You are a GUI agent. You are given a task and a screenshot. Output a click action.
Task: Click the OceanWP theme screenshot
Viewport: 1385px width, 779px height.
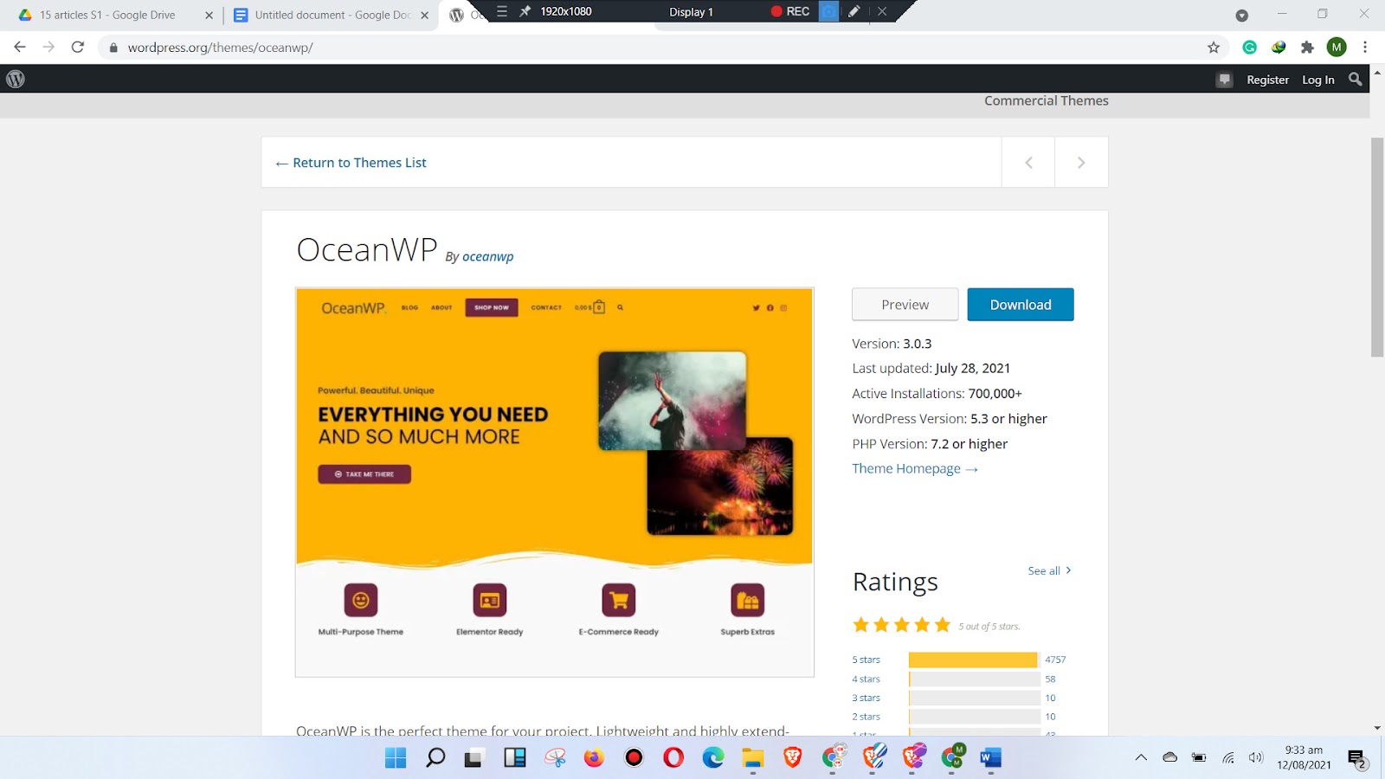pos(555,482)
